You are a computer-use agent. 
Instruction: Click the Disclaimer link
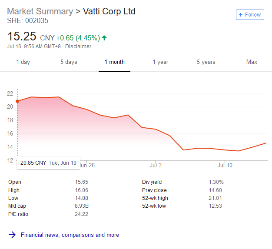pos(78,46)
